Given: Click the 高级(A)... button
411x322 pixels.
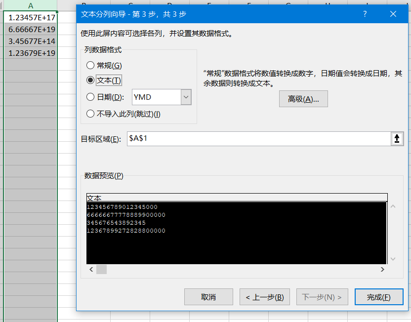Looking at the screenshot, I should click(303, 99).
